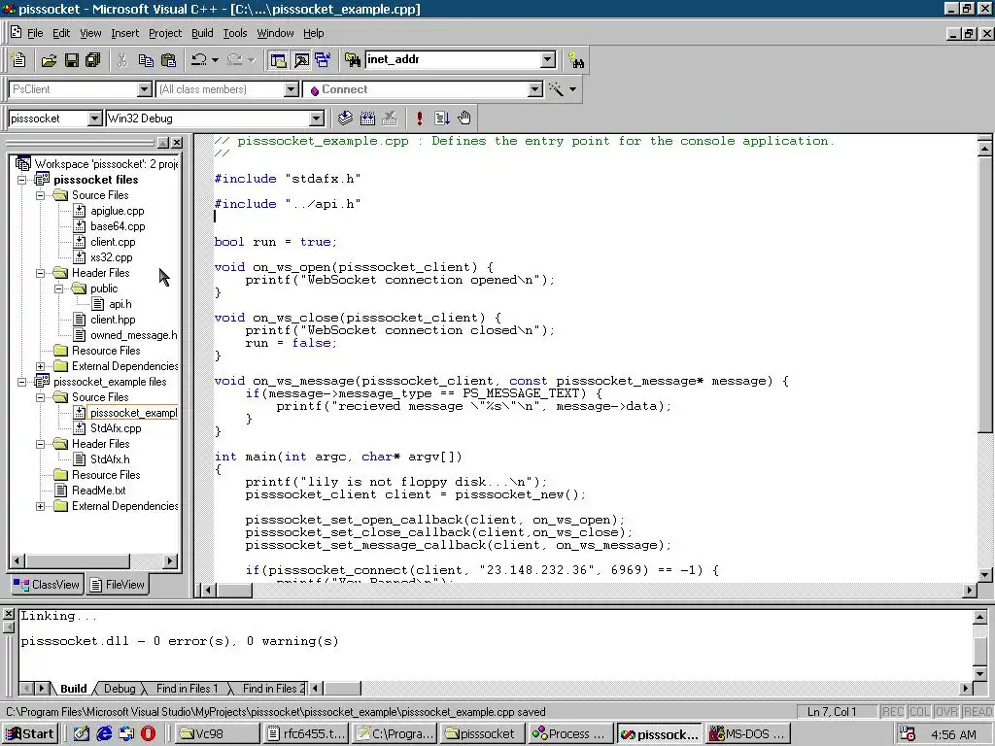Image resolution: width=995 pixels, height=746 pixels.
Task: Collapse the pisssocket_example files project node
Action: point(21,382)
